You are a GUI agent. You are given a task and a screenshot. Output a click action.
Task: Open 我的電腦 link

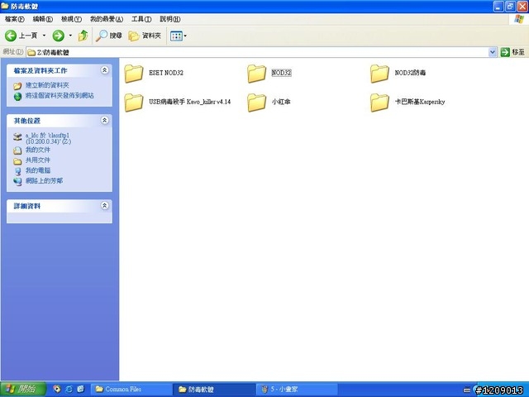tap(38, 170)
